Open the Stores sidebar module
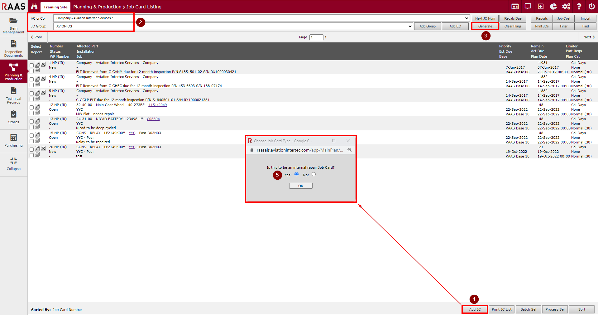 click(x=13, y=117)
